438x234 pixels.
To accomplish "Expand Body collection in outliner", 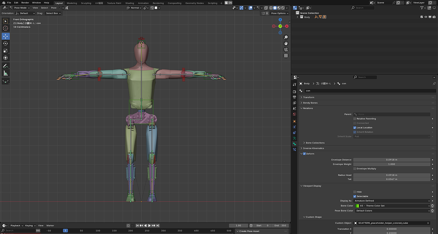I will coord(297,17).
